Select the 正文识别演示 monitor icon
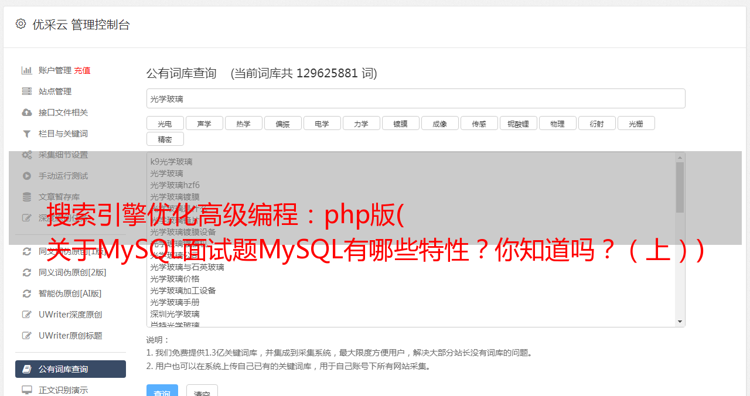 (x=27, y=390)
